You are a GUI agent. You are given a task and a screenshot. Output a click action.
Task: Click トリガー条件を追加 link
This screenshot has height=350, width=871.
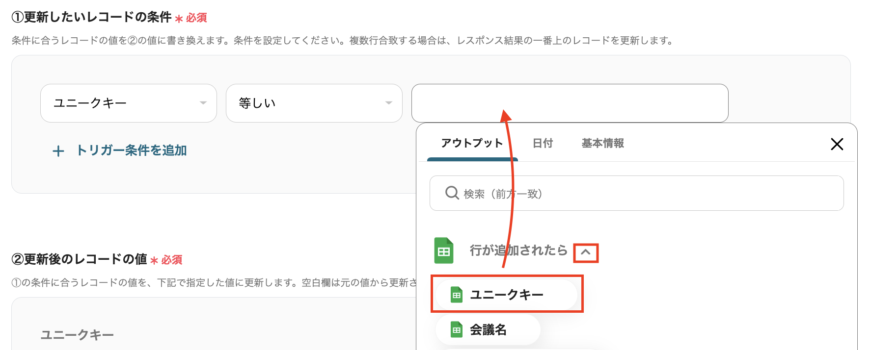tap(132, 150)
